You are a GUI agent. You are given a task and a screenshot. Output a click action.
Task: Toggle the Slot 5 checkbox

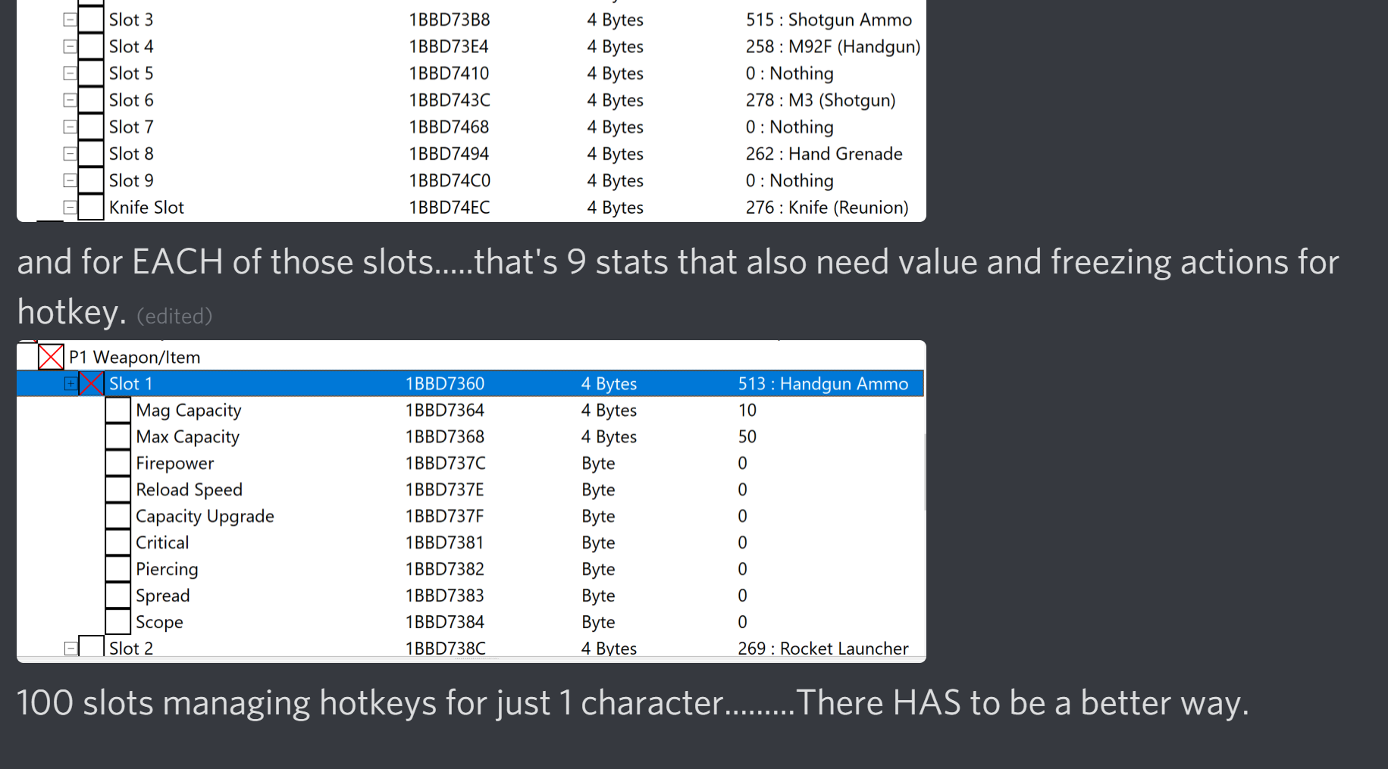coord(91,73)
